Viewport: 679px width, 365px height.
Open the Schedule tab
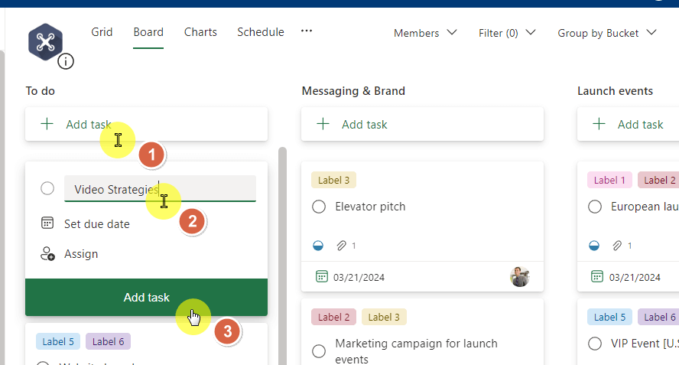coord(261,32)
